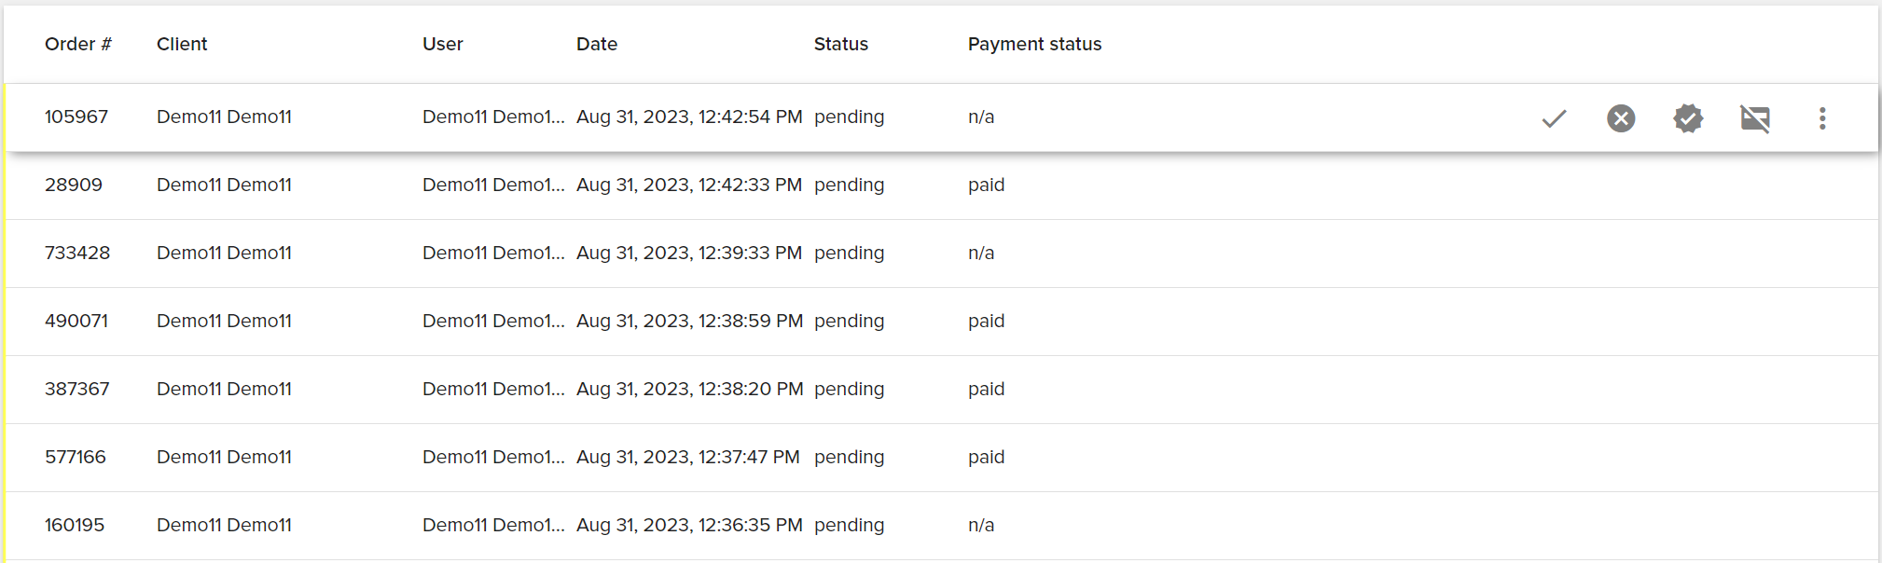Viewport: 1882px width, 563px height.
Task: Sort the table by the Order # header
Action: [78, 44]
